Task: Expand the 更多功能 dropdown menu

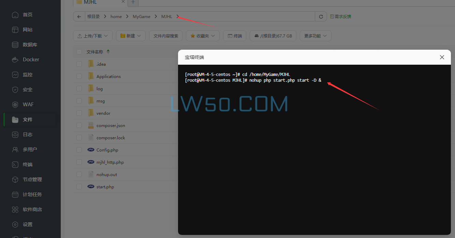Action: click(x=315, y=36)
